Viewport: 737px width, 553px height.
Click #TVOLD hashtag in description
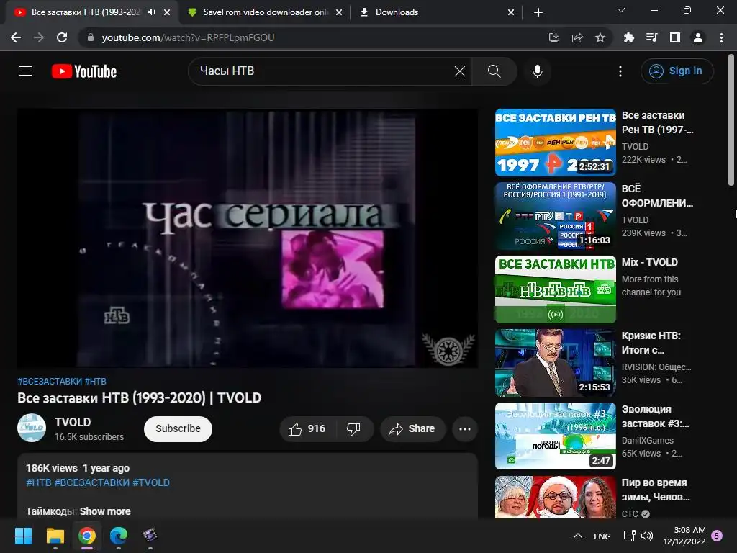click(151, 482)
